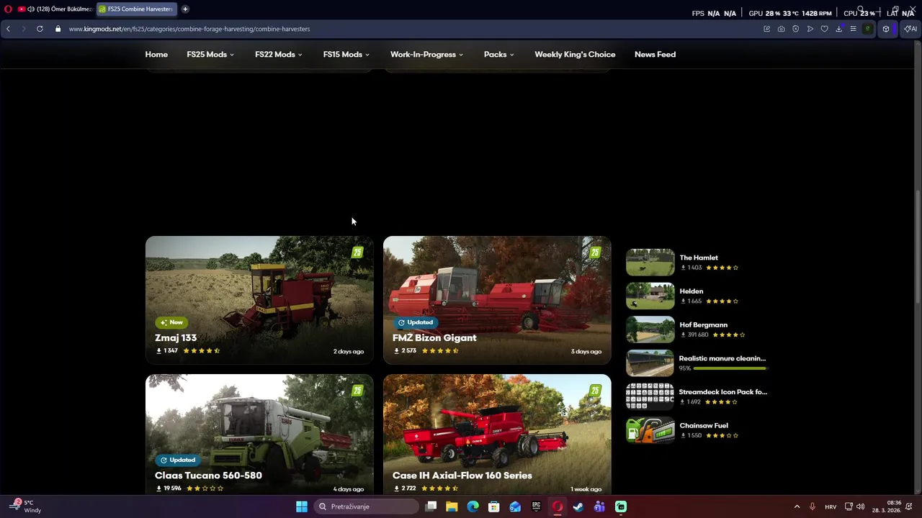
Task: Open The Hamlet sidebar map link
Action: point(699,258)
